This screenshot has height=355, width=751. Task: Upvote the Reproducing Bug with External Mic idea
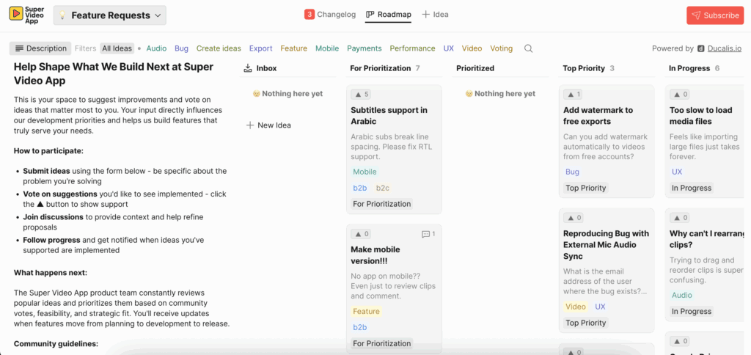point(574,218)
